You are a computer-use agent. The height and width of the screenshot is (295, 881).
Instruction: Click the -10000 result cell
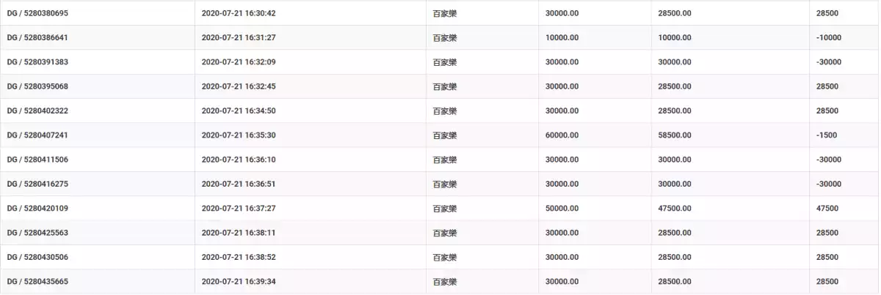(828, 38)
